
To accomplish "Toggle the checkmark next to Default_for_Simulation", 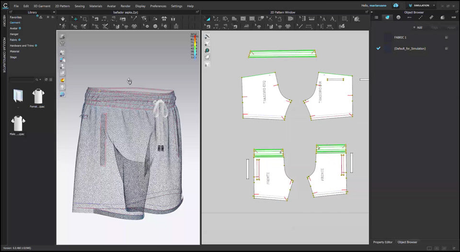I will click(379, 48).
